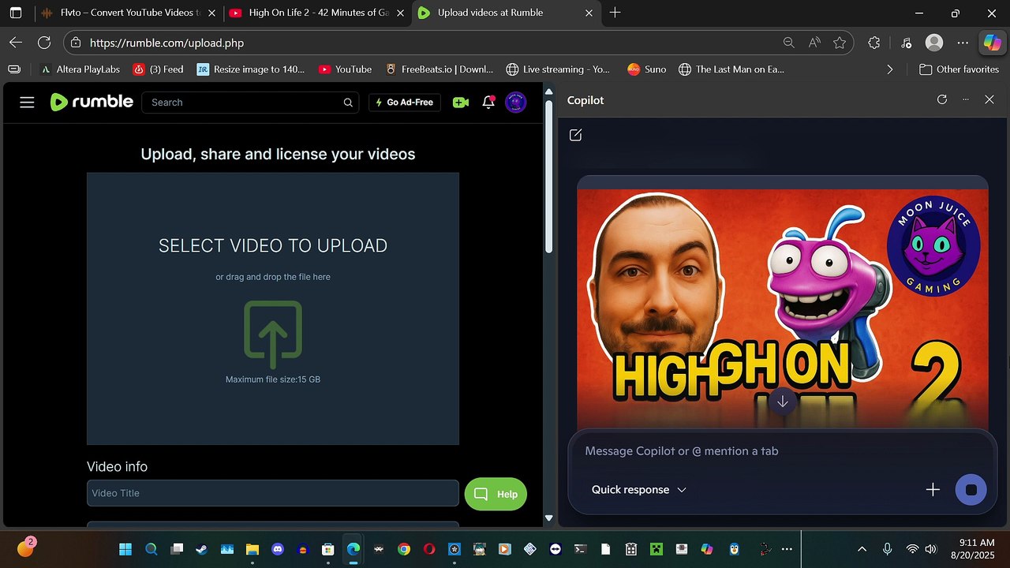Stop the Copilot response
Viewport: 1010px width, 568px height.
pyautogui.click(x=971, y=490)
